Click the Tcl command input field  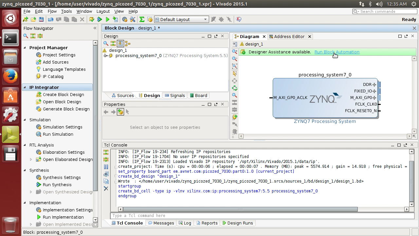point(262,216)
